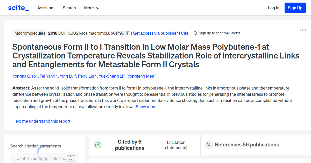Open the Cite link

coord(185,33)
